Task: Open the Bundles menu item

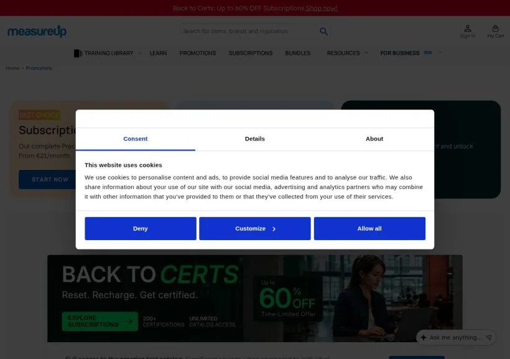Action: 298,53
